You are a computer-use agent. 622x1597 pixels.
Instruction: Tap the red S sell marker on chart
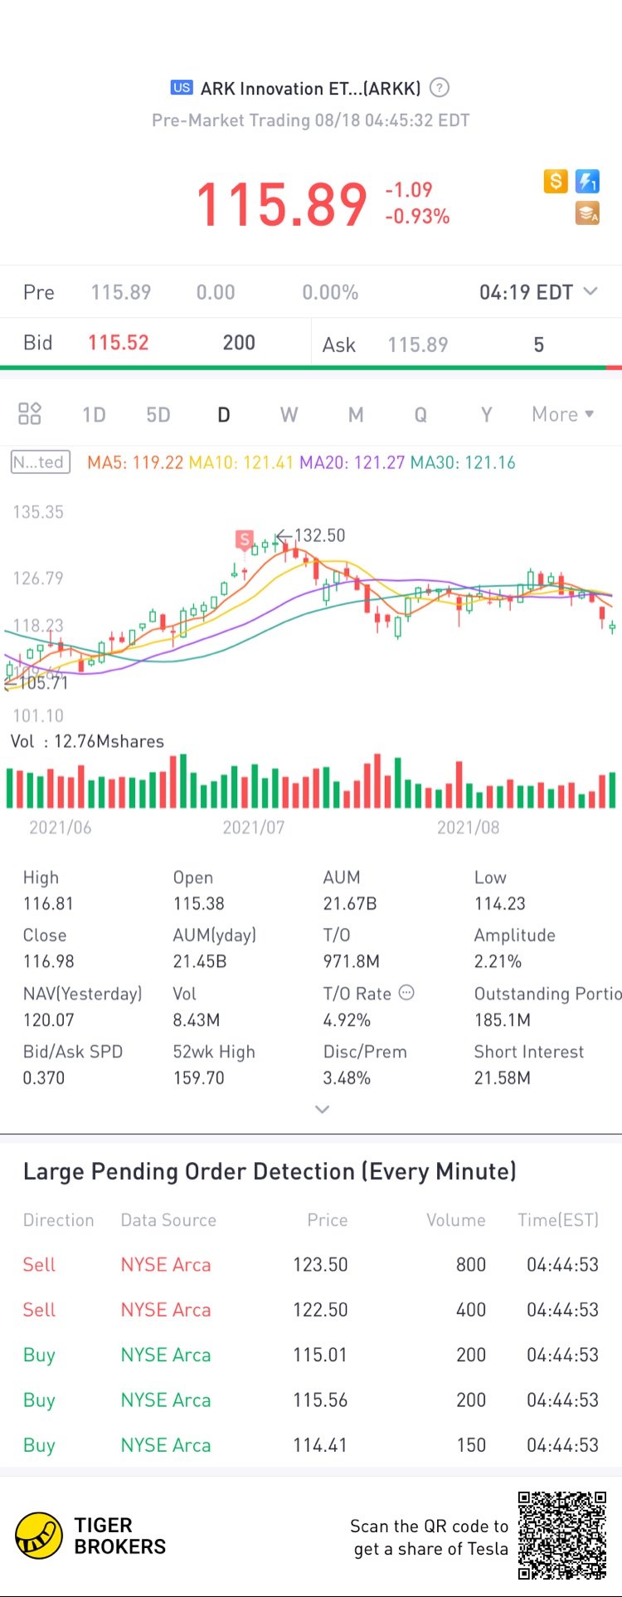click(x=244, y=540)
